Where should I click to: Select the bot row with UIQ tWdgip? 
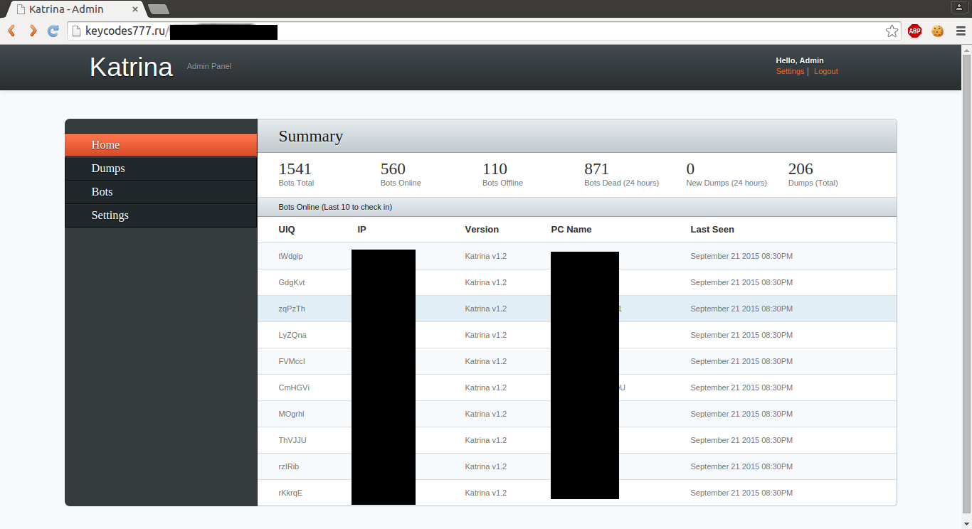tap(290, 256)
